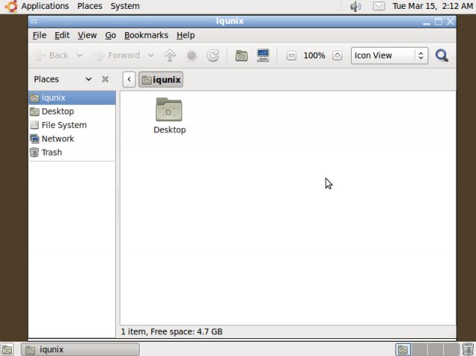Close the Places side pane
Image resolution: width=476 pixels, height=356 pixels.
[x=105, y=79]
